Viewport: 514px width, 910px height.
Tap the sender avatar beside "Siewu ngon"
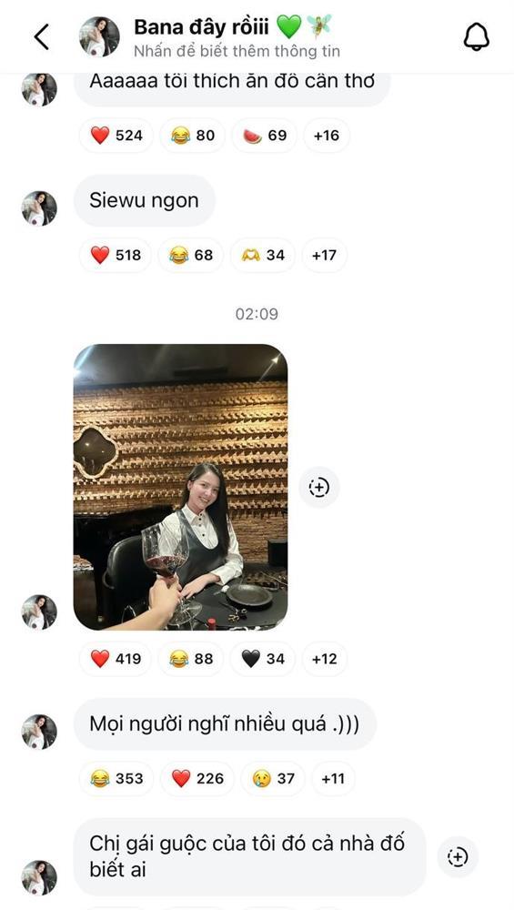tap(39, 208)
